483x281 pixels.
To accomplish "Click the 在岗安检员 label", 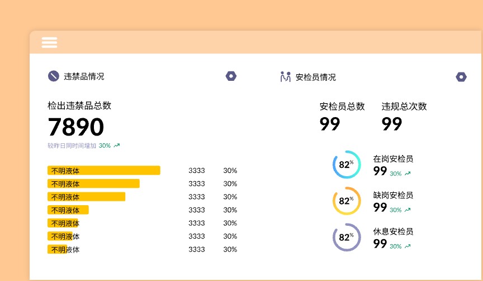I will (x=393, y=159).
